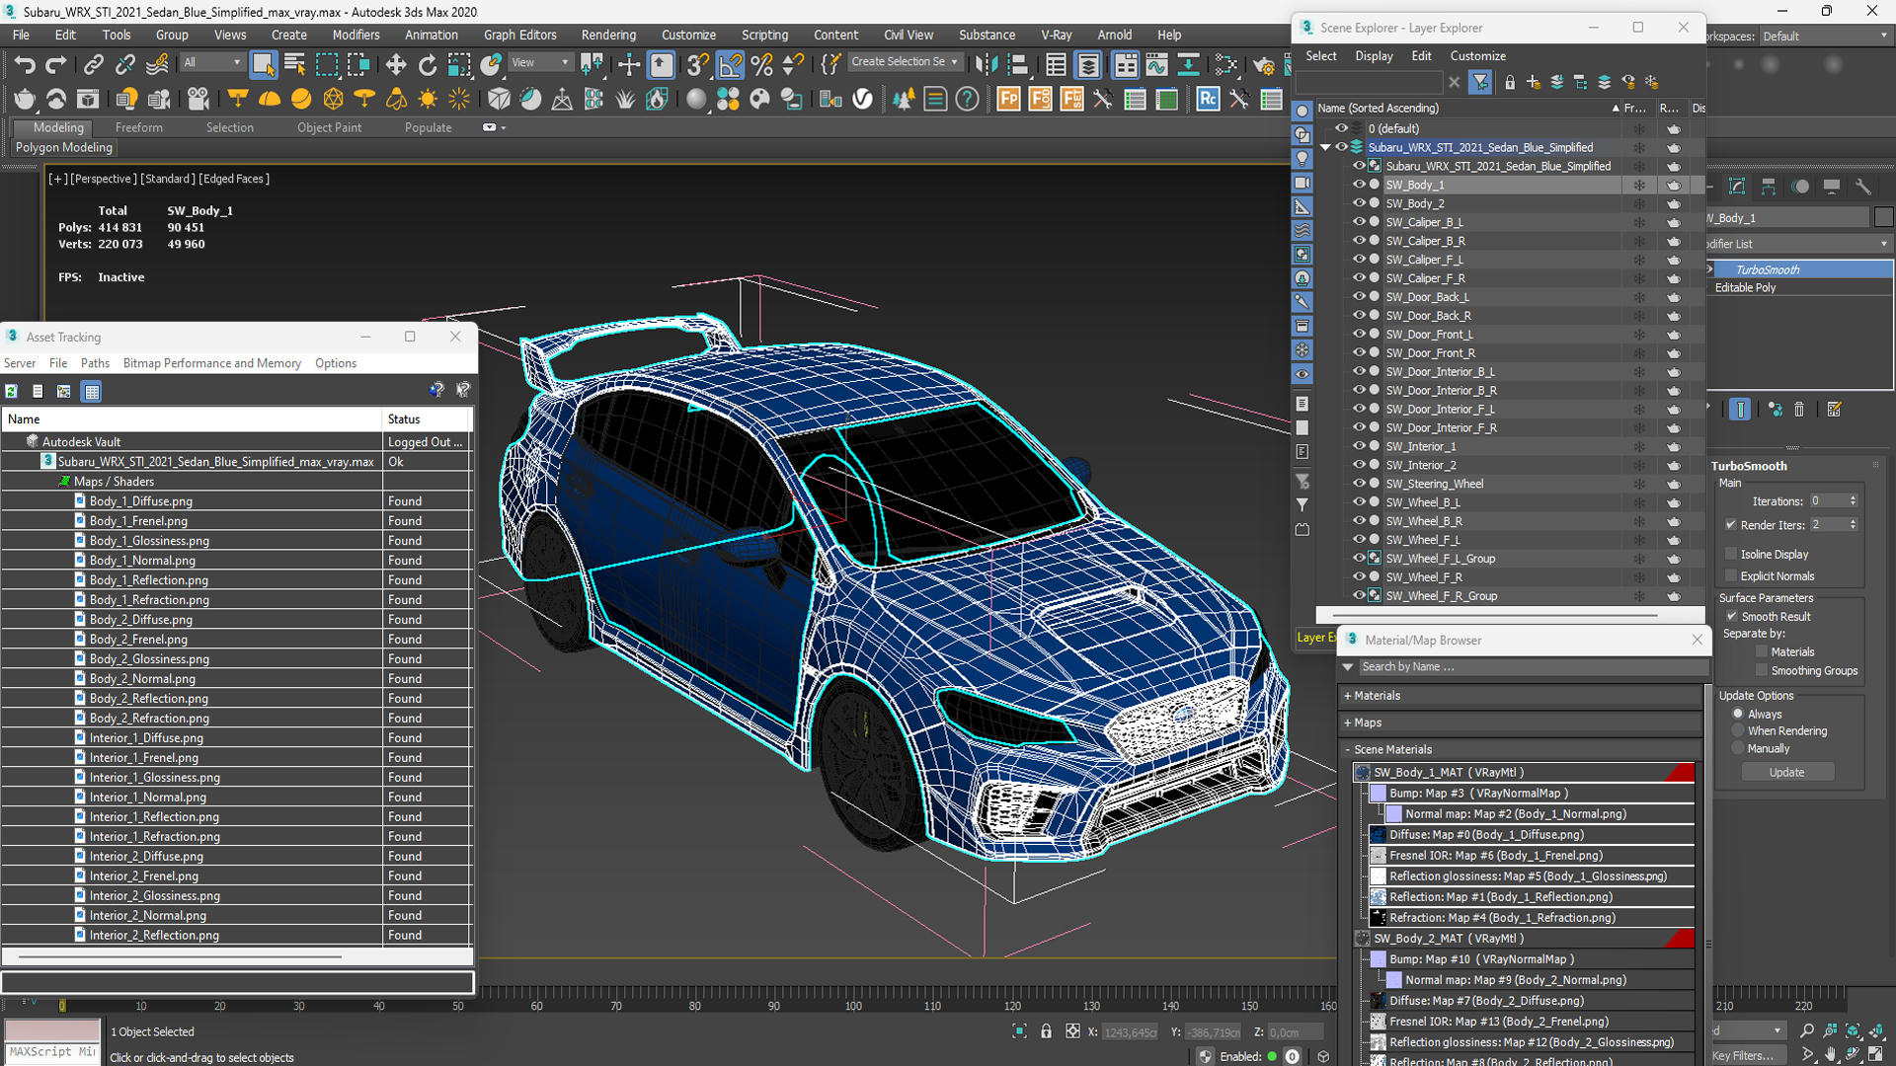Viewport: 1896px width, 1066px height.
Task: Click the Key Filters button
Action: coord(1745,1056)
